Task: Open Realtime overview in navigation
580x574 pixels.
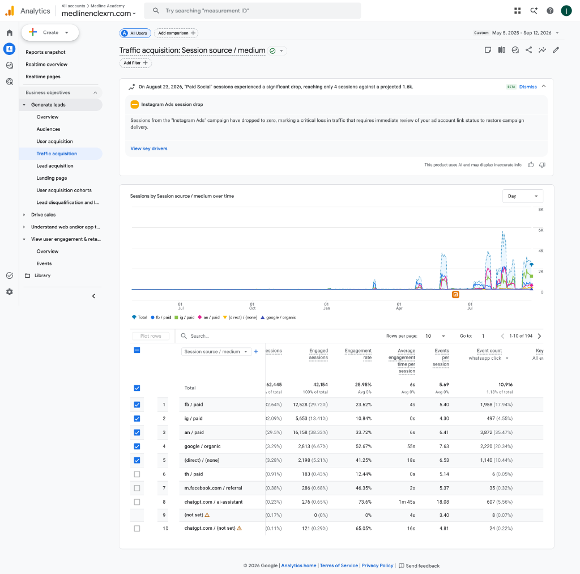Action: [x=46, y=65]
